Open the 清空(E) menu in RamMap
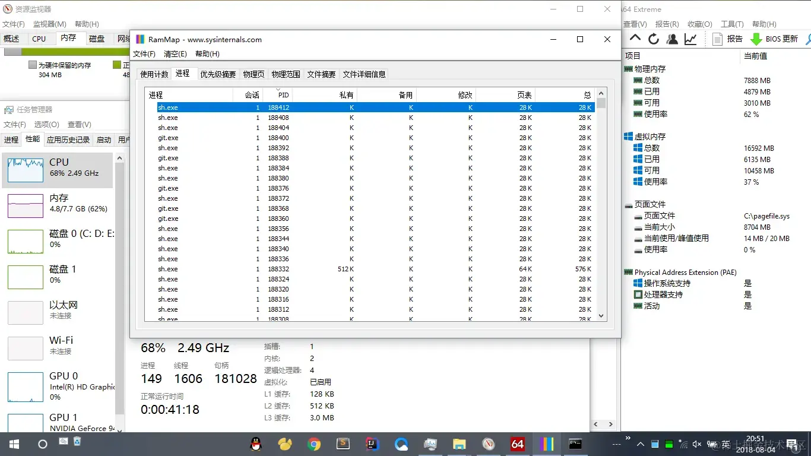811x456 pixels. tap(175, 53)
